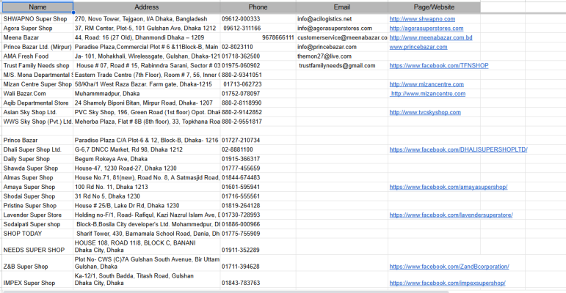Open the Facebook TFNSHOP page link
Image resolution: width=566 pixels, height=293 pixels.
[438, 66]
